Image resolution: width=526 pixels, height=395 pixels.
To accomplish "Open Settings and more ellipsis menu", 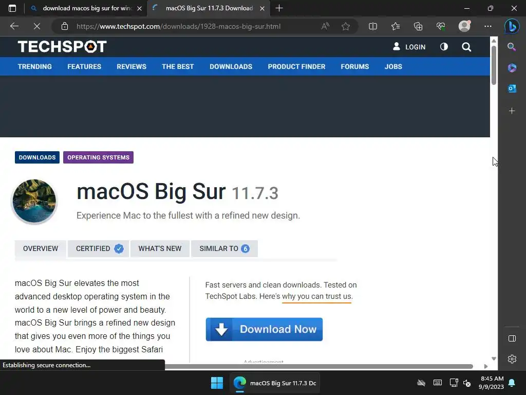I will point(488,26).
